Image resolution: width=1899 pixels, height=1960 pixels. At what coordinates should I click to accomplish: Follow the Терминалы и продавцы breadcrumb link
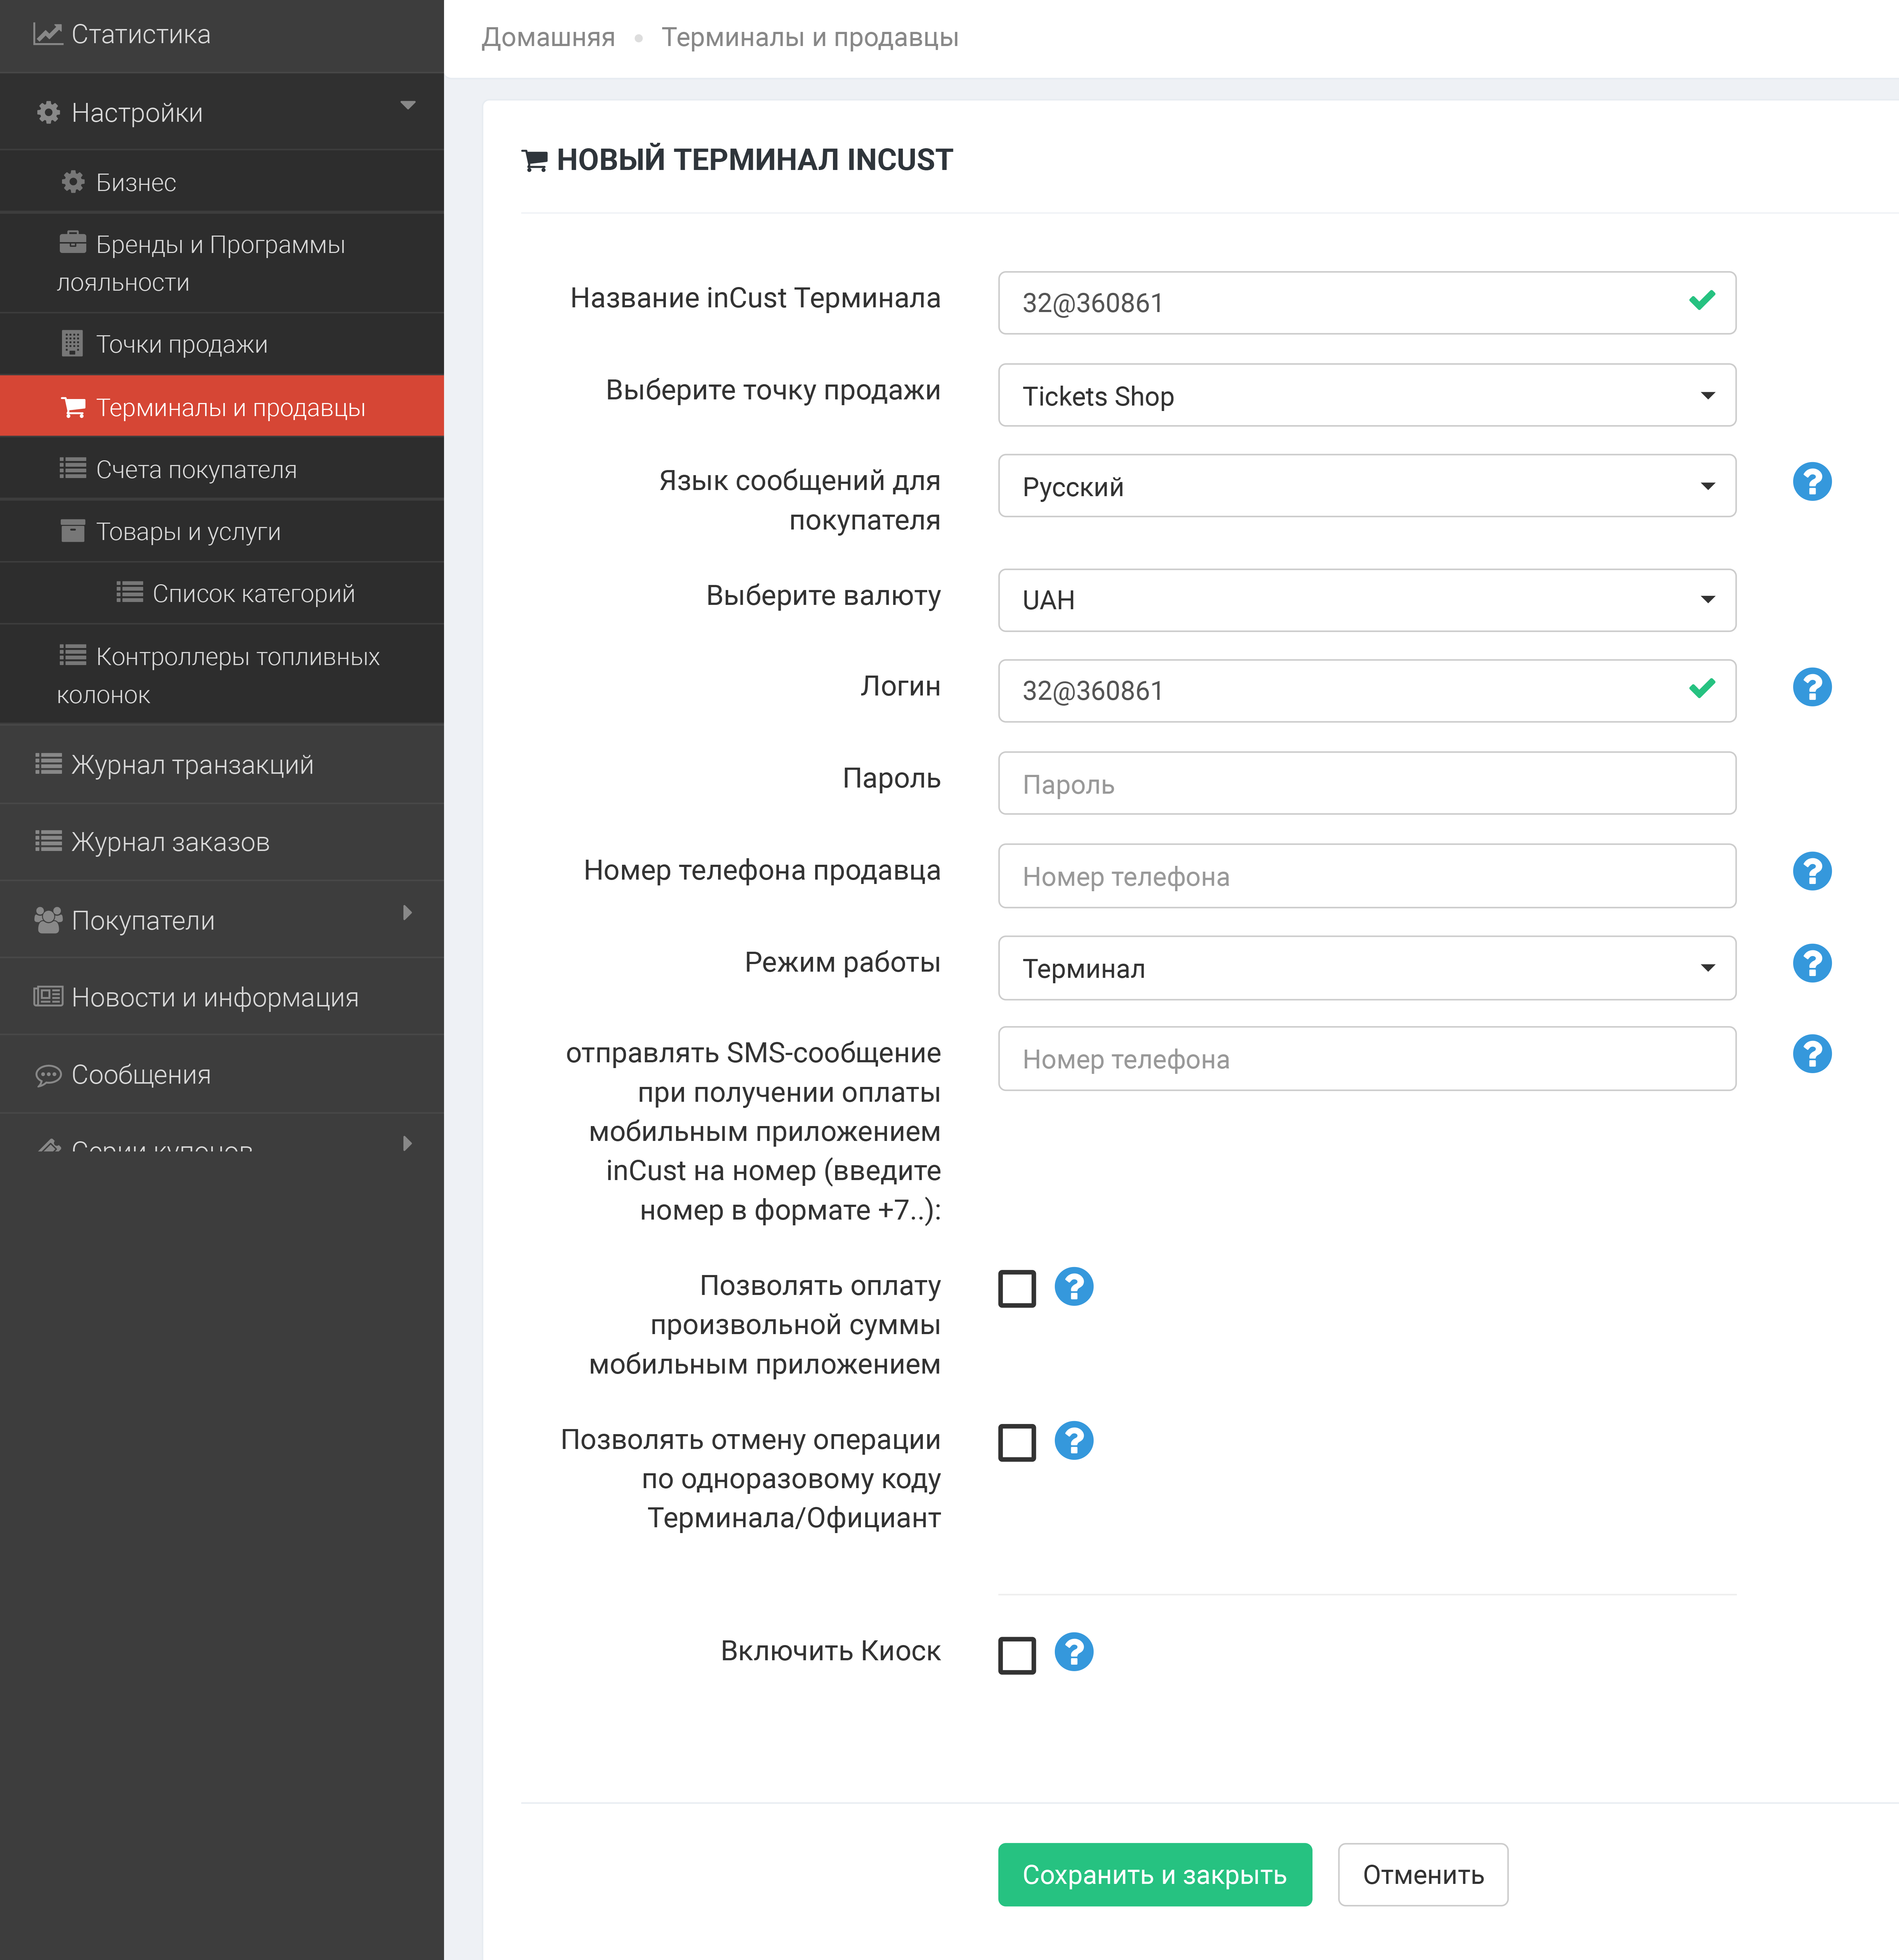pos(810,38)
